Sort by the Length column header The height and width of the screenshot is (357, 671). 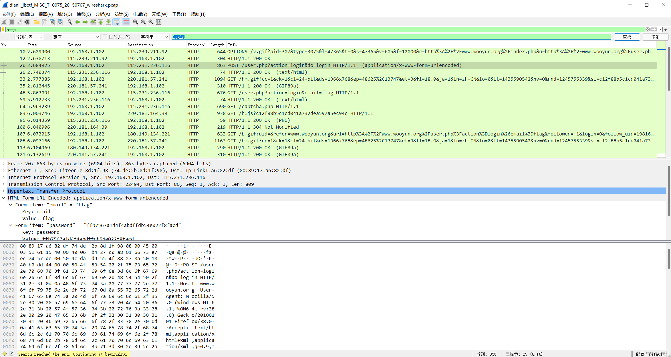[x=217, y=45]
